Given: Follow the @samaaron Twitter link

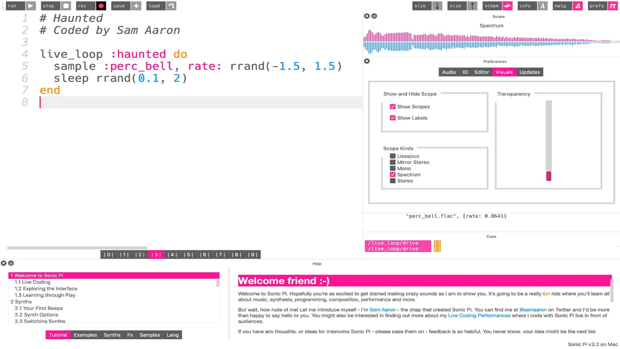Looking at the screenshot, I should pos(533,310).
